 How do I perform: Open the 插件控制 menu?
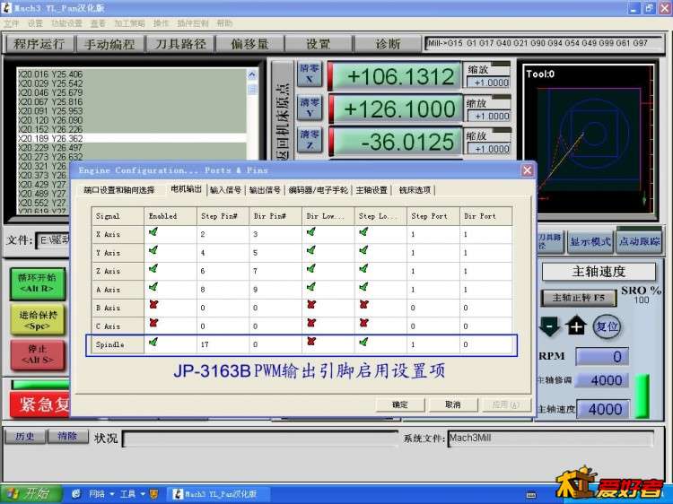click(193, 23)
